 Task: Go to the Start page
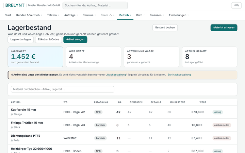point(8,15)
